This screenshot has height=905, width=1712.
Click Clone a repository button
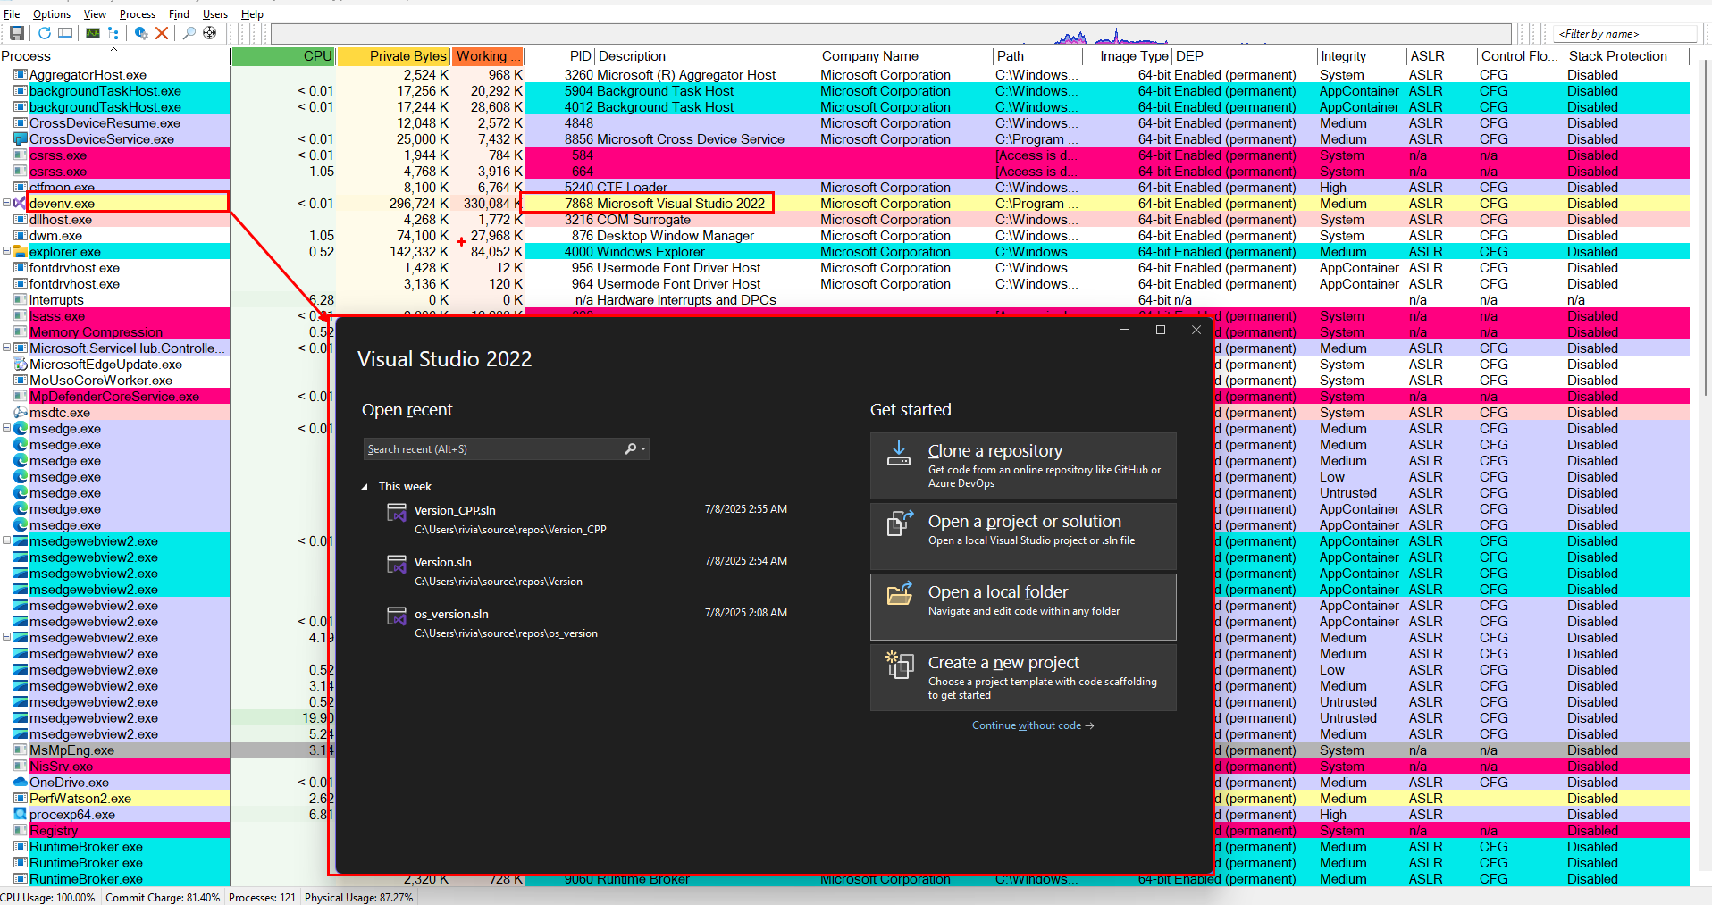[1022, 465]
